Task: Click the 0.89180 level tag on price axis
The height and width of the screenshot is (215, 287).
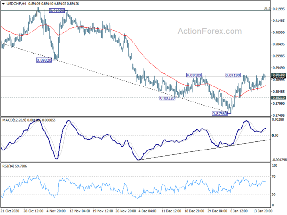Action: coord(278,75)
